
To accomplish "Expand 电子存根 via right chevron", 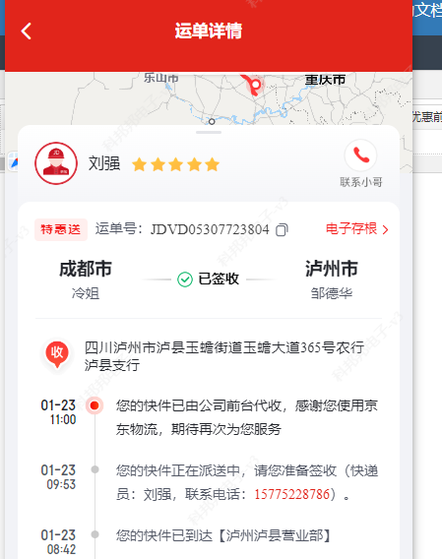I will tap(385, 229).
